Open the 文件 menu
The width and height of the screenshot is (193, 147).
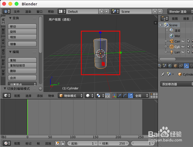pyautogui.click(x=17, y=12)
